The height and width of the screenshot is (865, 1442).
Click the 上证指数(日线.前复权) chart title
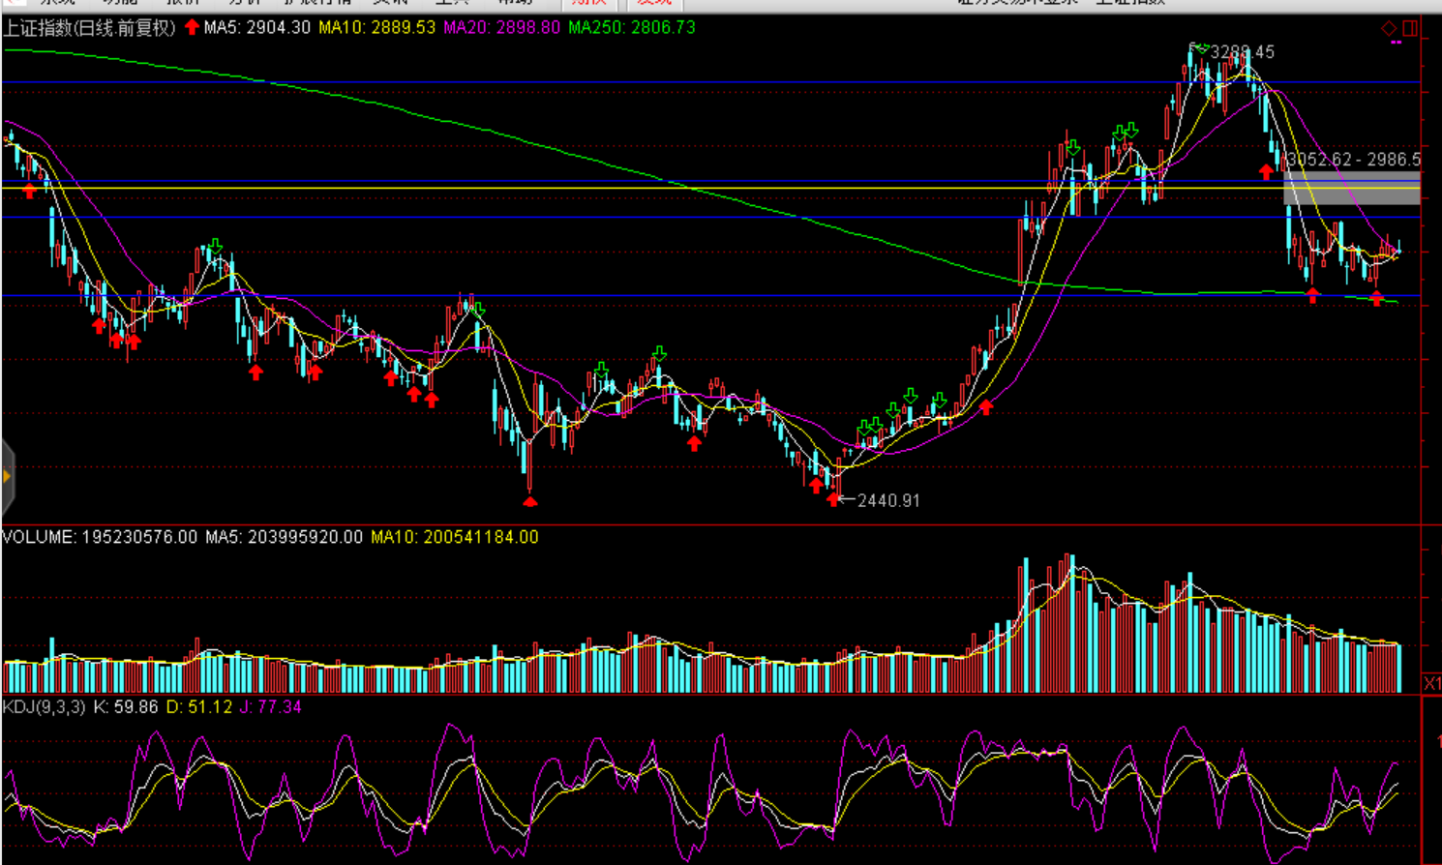click(x=89, y=28)
